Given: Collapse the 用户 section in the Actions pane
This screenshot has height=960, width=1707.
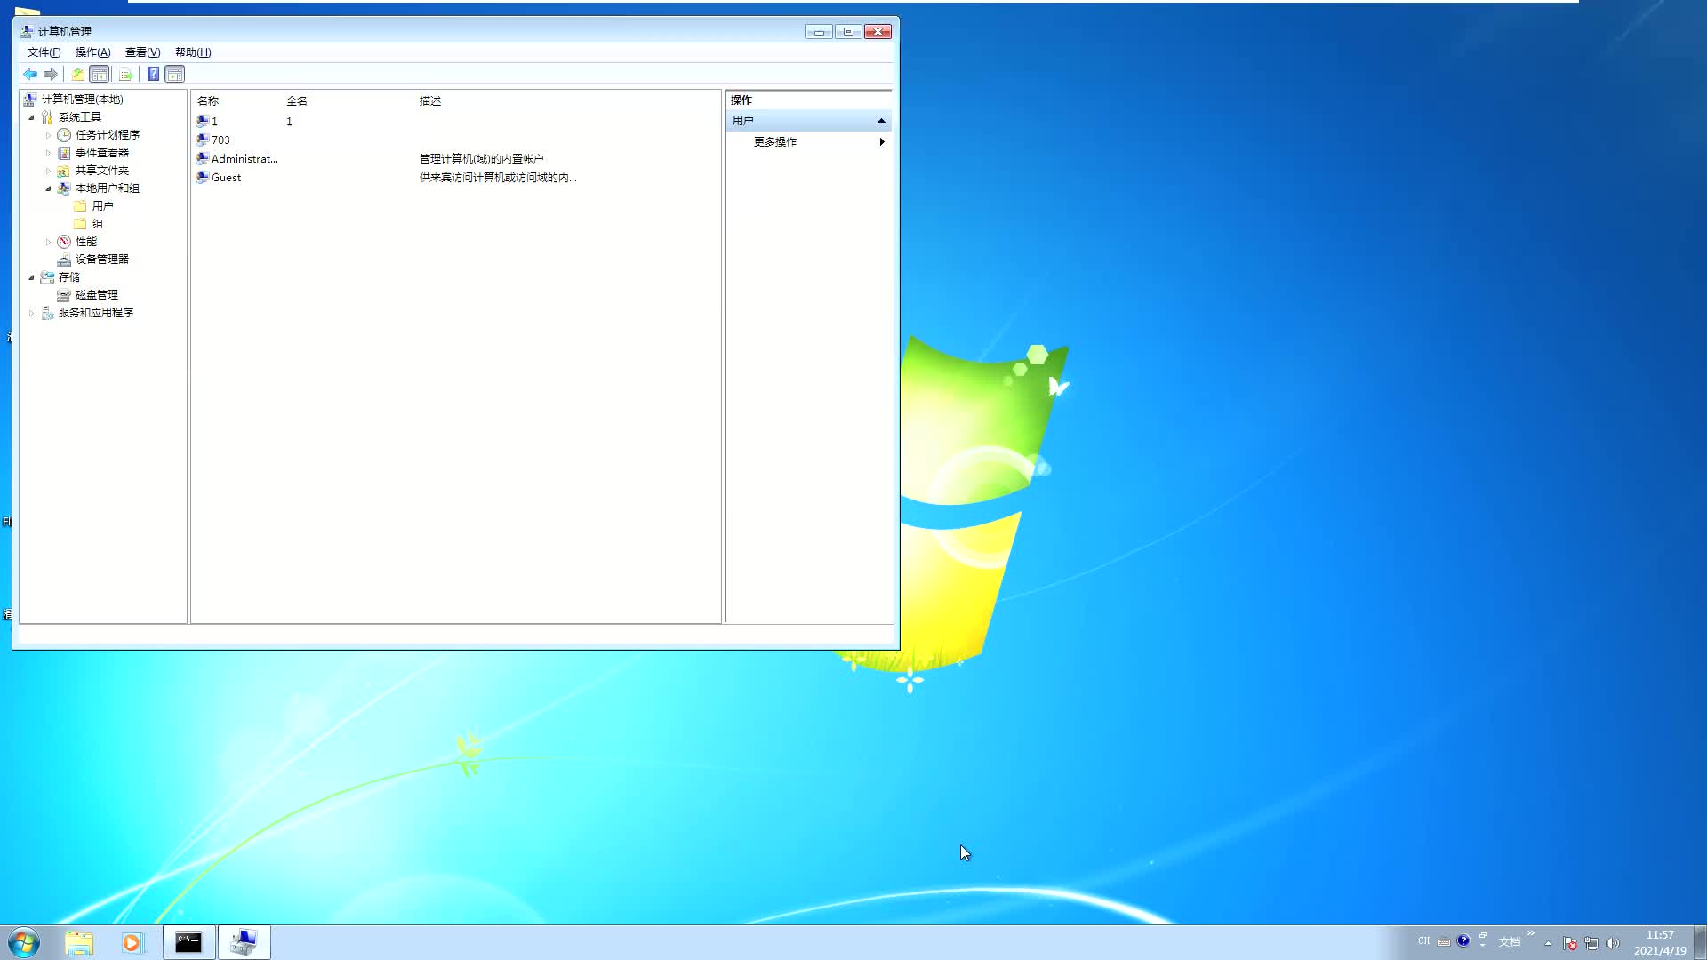Looking at the screenshot, I should (881, 120).
